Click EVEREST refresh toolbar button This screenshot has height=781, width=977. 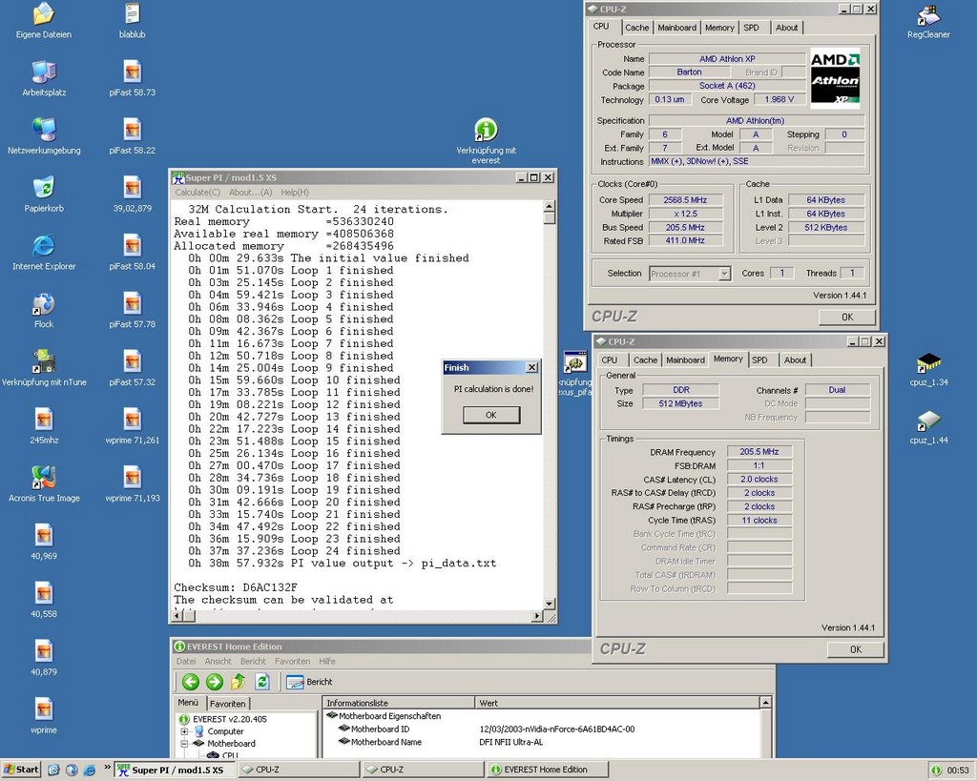tap(262, 682)
